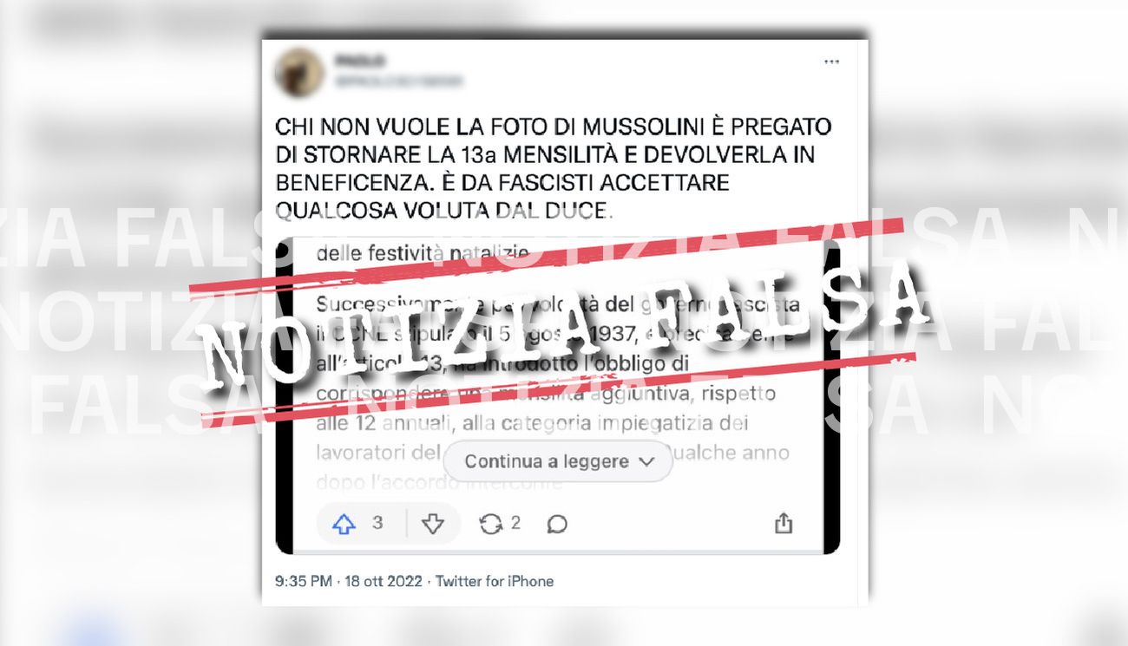1128x646 pixels.
Task: Open the tweet author's profile avatar
Action: point(299,72)
